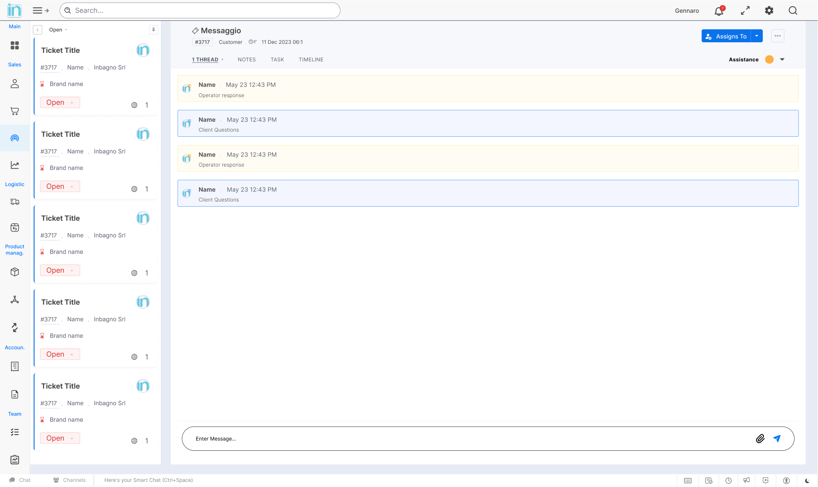
Task: Switch to the TIMELINE tab
Action: coord(311,60)
